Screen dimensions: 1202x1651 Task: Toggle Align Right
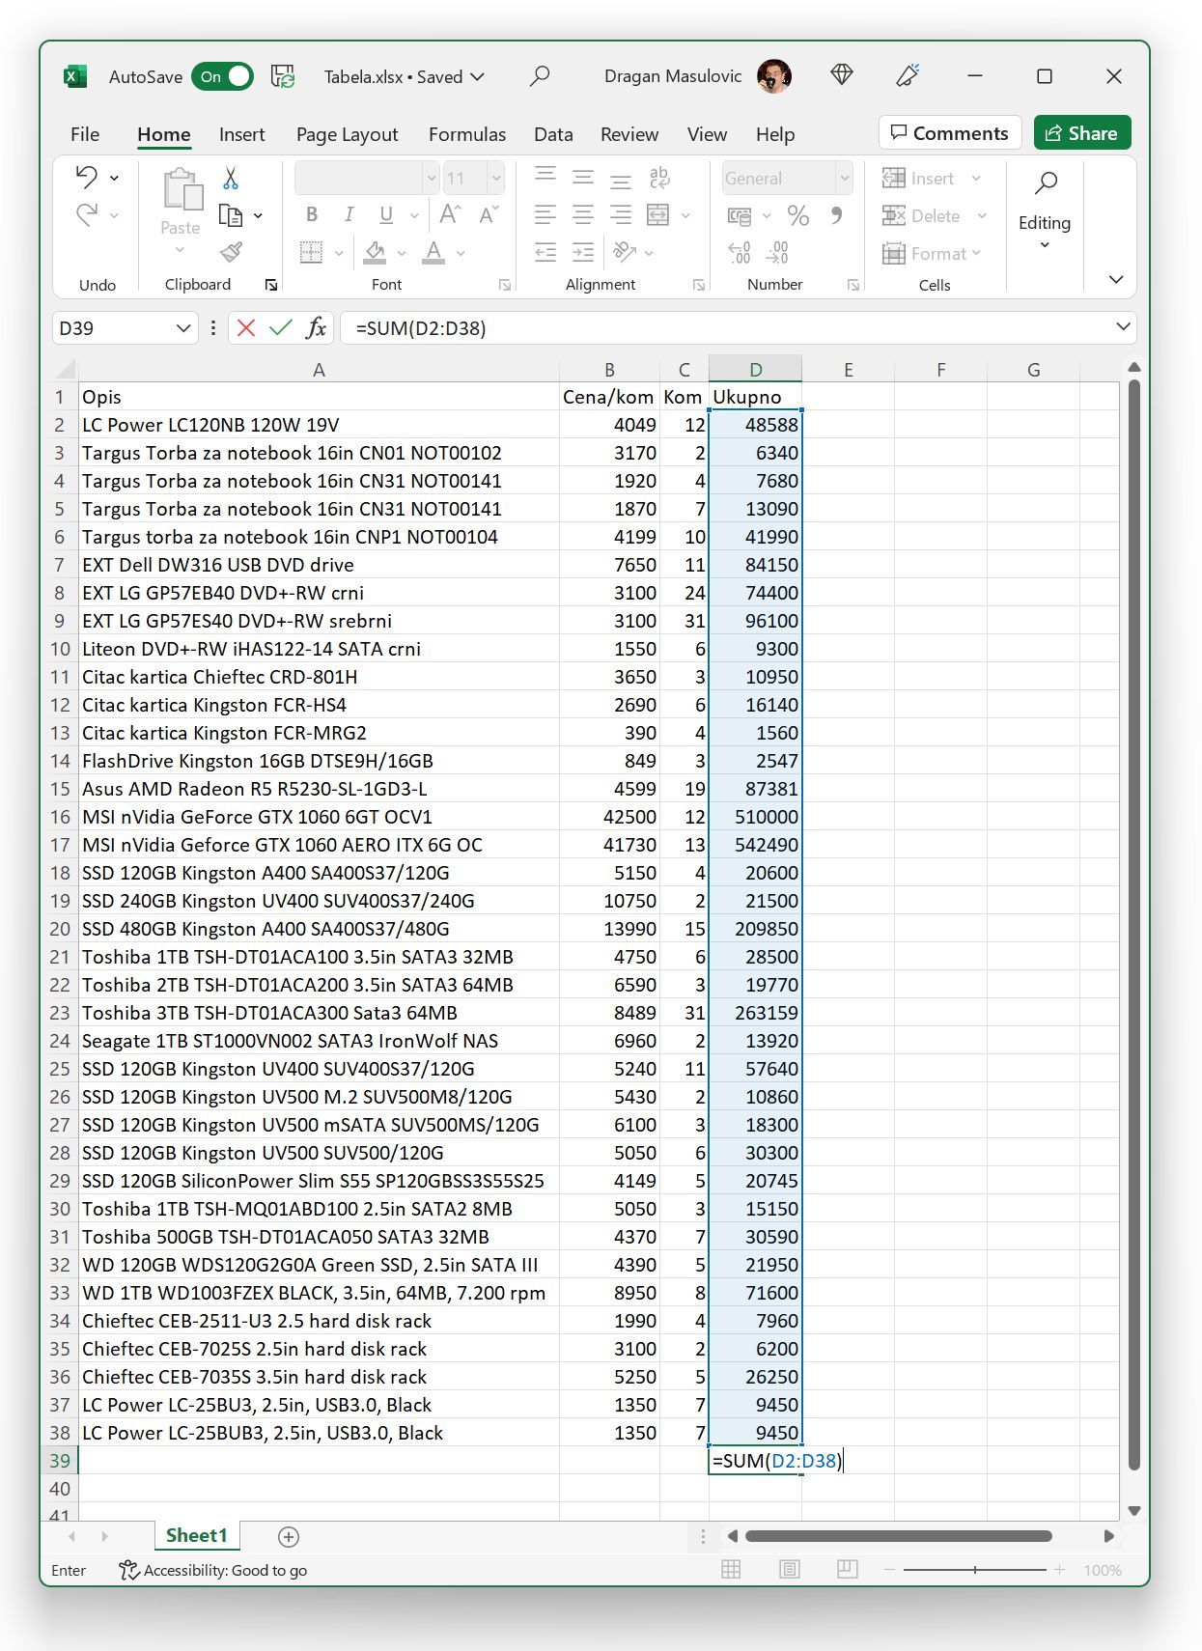tap(621, 214)
